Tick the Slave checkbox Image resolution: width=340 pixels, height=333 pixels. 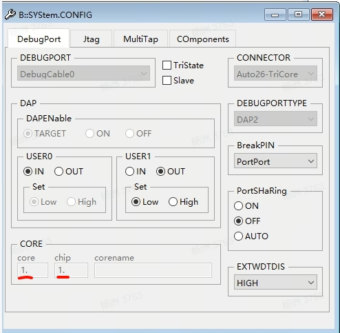[167, 81]
